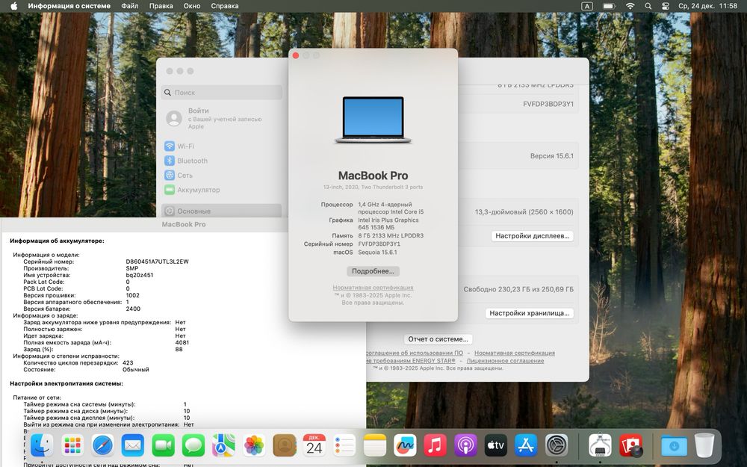747x467 pixels.
Task: Click Подробнее... button in About window
Action: [x=373, y=271]
